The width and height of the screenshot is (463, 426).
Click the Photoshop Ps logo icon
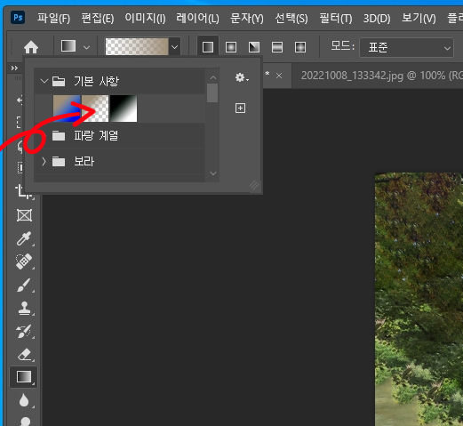pyautogui.click(x=18, y=18)
